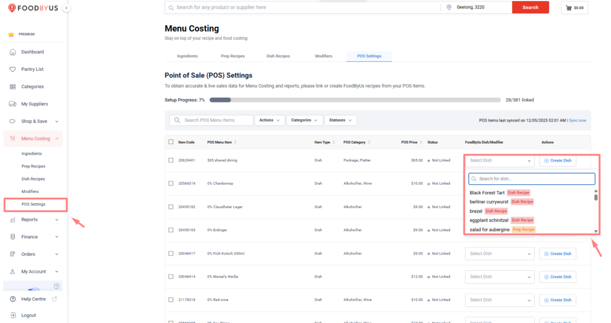Click the dish list scrollbar thumb
Screen dimensions: 611x323
[x=596, y=197]
